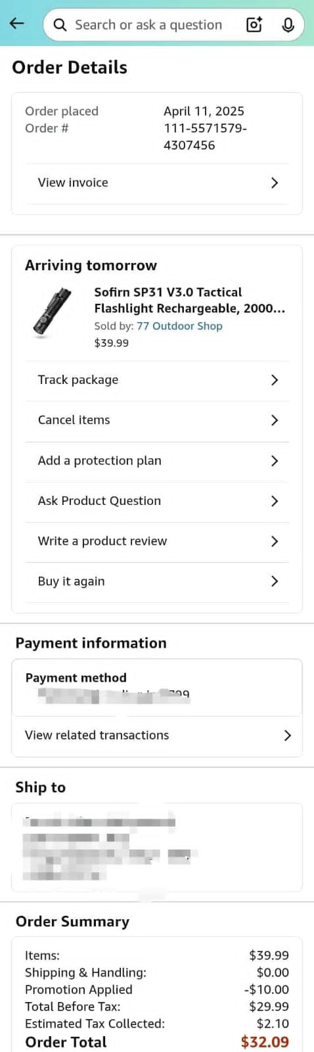Expand Track package chevron arrow
The height and width of the screenshot is (1052, 314).
(275, 380)
